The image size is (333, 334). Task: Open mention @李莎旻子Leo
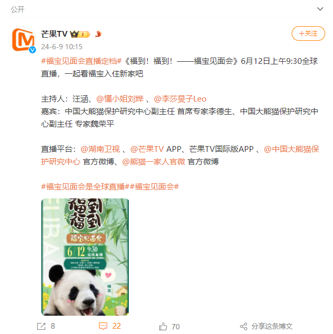pos(180,99)
